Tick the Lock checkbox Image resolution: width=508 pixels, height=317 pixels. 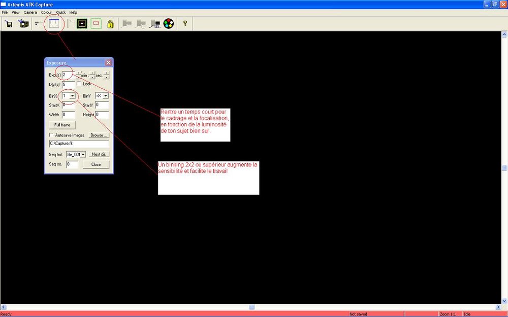[x=79, y=84]
